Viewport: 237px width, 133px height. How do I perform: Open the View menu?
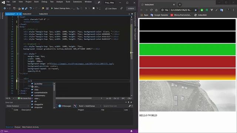point(21,1)
